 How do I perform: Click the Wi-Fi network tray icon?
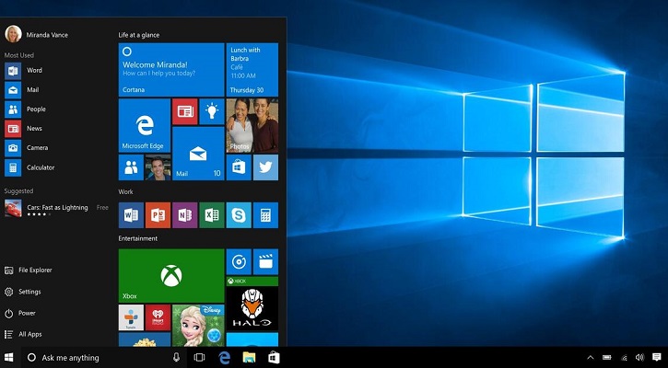pyautogui.click(x=624, y=357)
